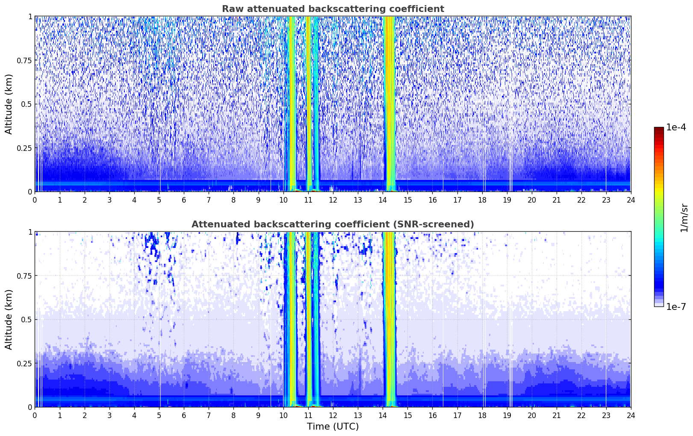Click hour tick '21' under the bottom plot
693x436 pixels.
(x=556, y=415)
